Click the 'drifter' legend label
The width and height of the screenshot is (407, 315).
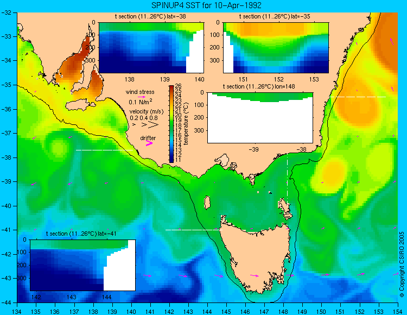click(x=148, y=138)
